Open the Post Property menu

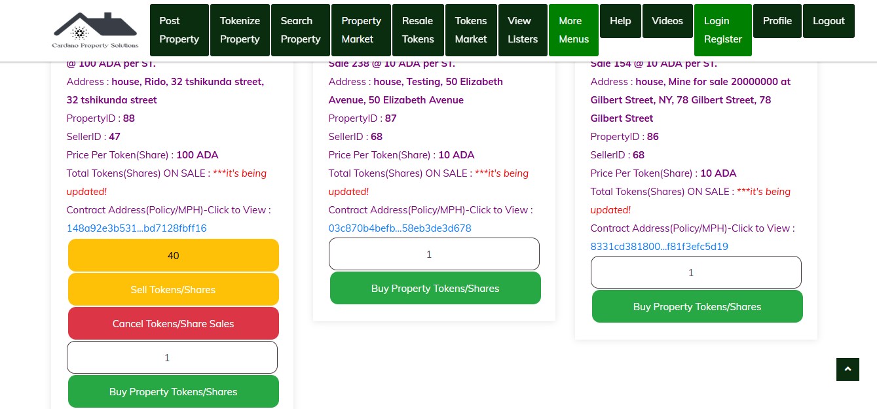179,30
